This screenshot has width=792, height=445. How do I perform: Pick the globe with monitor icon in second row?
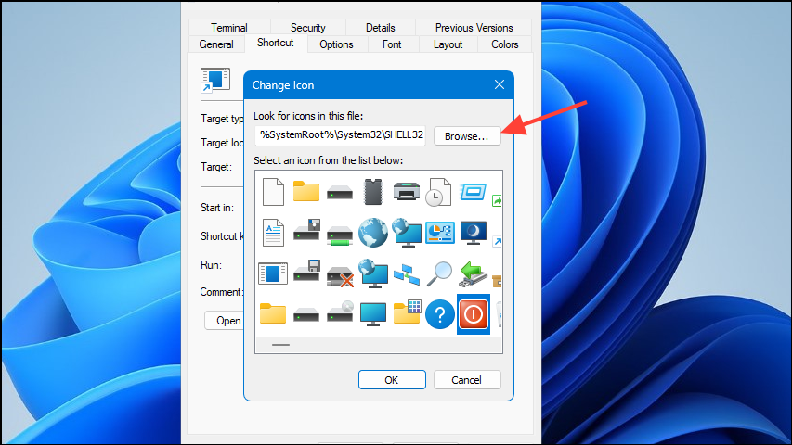point(407,233)
